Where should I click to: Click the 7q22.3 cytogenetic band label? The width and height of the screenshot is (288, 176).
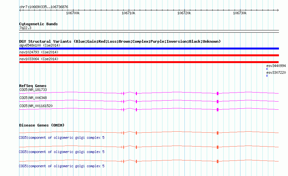[x=25, y=28]
